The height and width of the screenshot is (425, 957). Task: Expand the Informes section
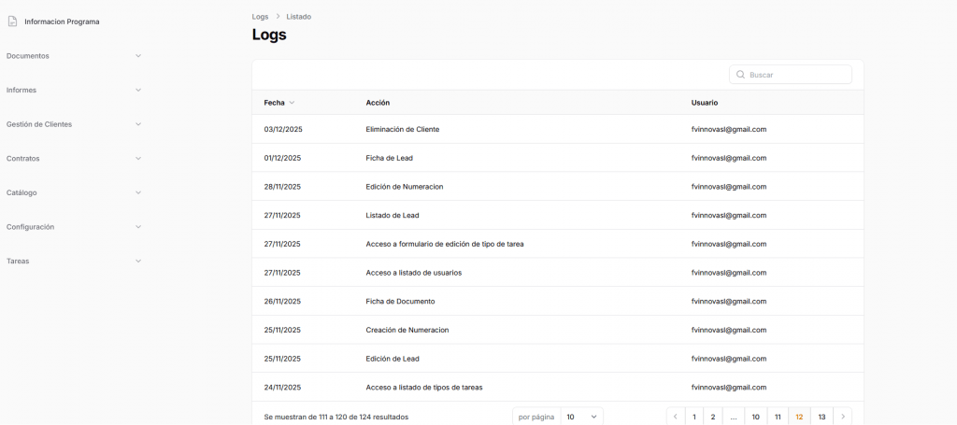(138, 90)
